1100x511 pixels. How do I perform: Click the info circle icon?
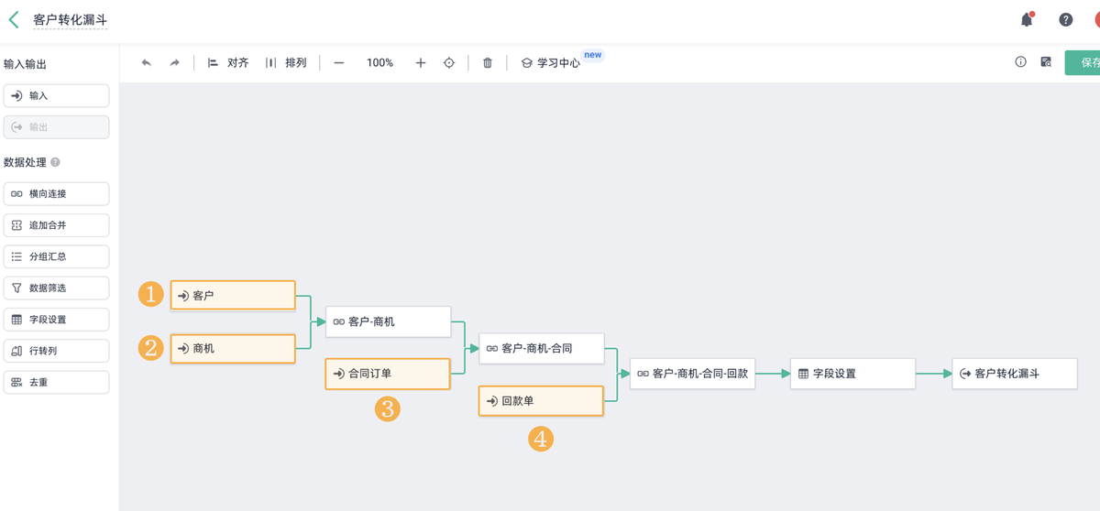tap(1020, 62)
